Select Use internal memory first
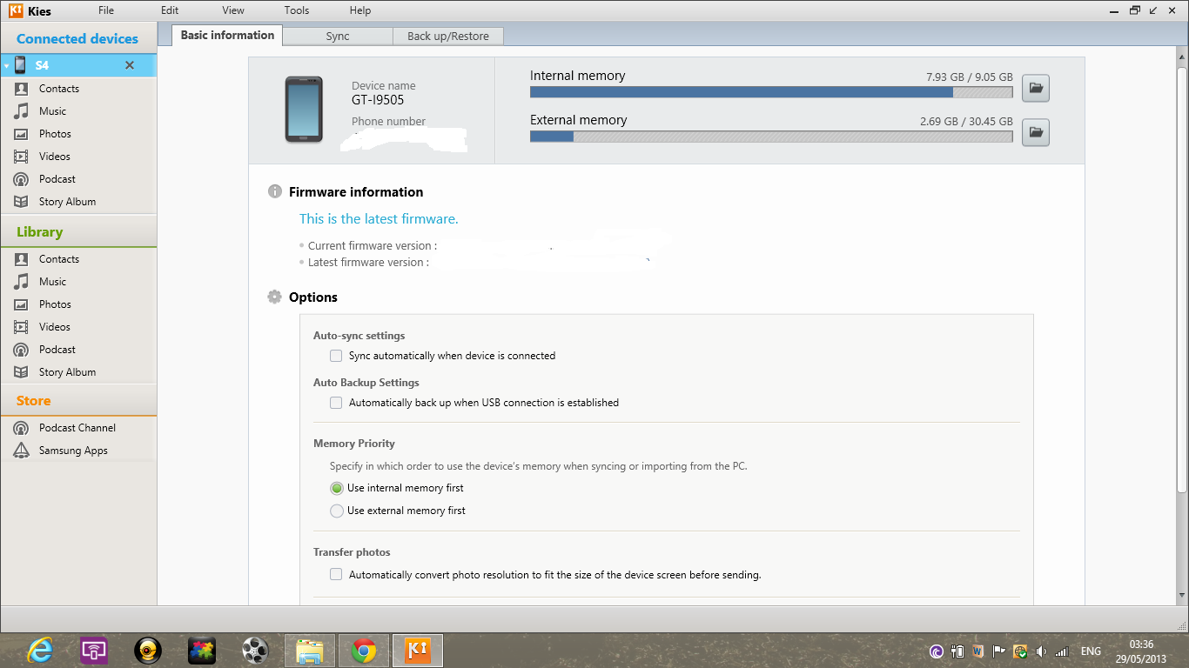 click(x=337, y=488)
